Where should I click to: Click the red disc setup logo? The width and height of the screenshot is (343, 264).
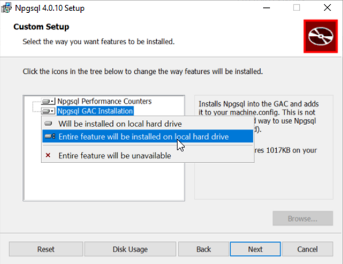coord(321,36)
